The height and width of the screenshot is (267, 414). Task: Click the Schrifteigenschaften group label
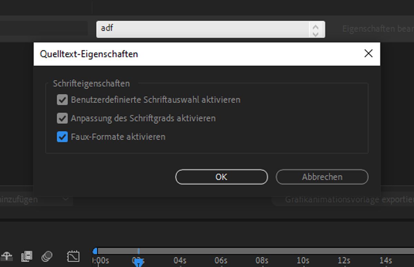(x=91, y=83)
